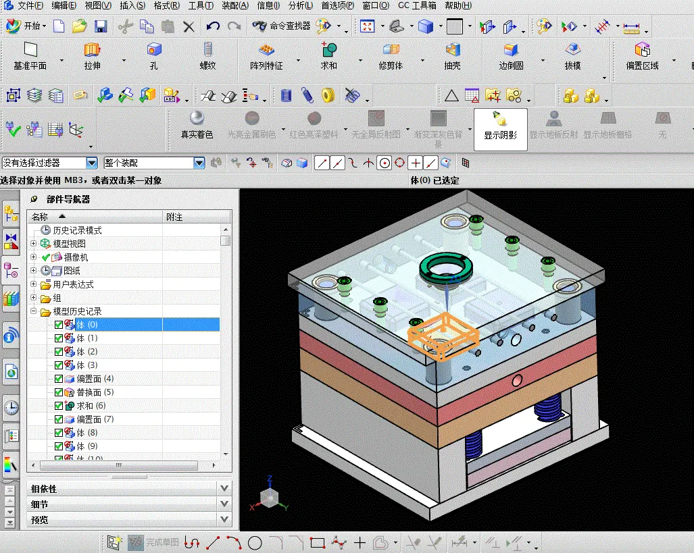Select the 体 (3) item in the navigator
The width and height of the screenshot is (694, 553).
pyautogui.click(x=88, y=365)
